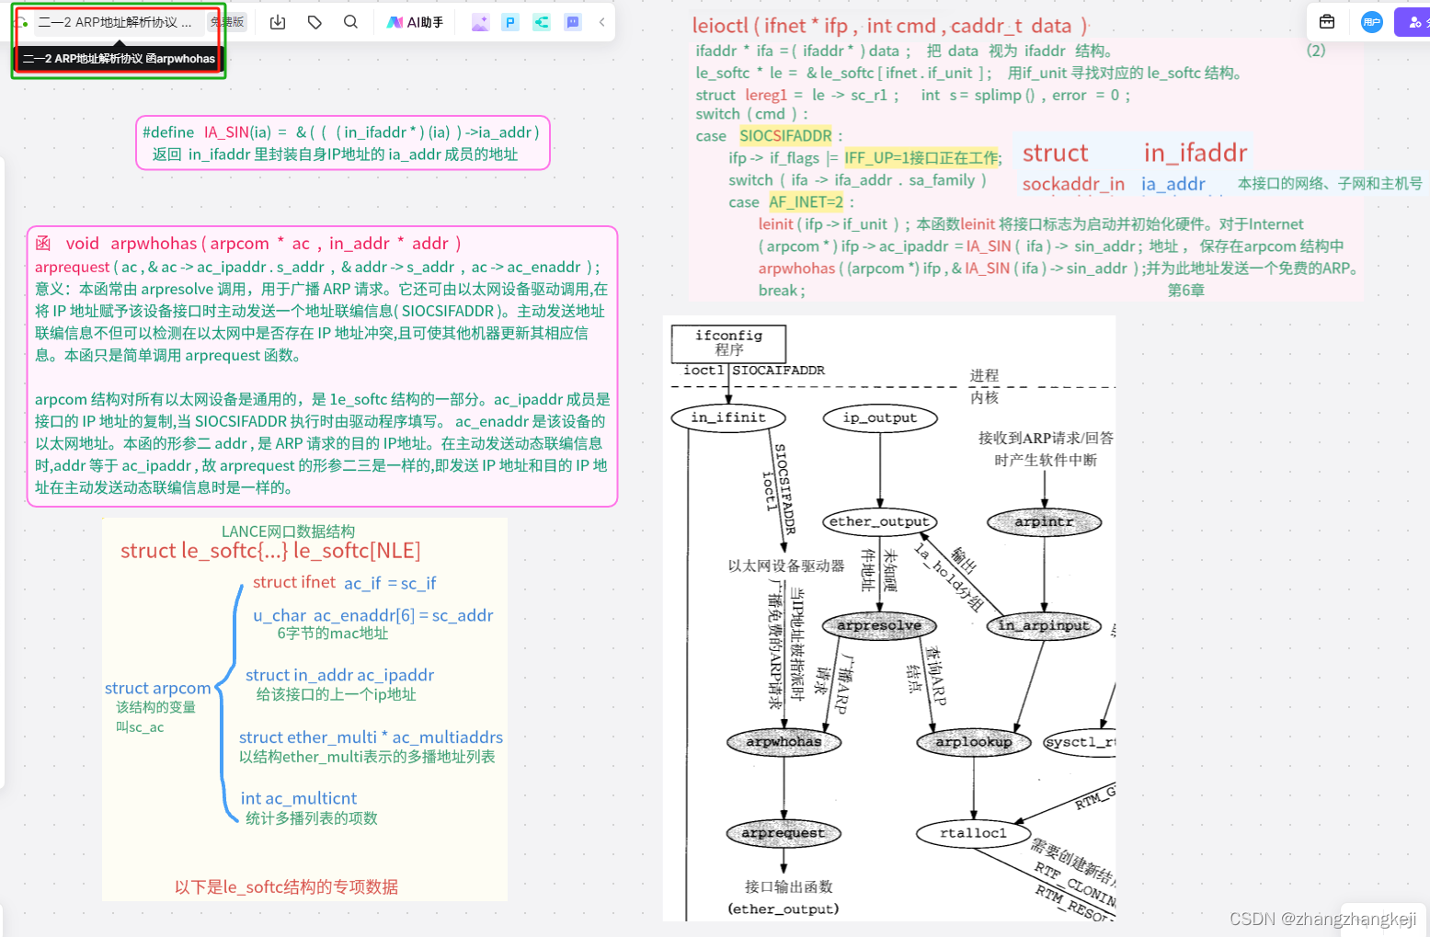The image size is (1430, 937).
Task: Click the purple share button
Action: coord(1413,21)
